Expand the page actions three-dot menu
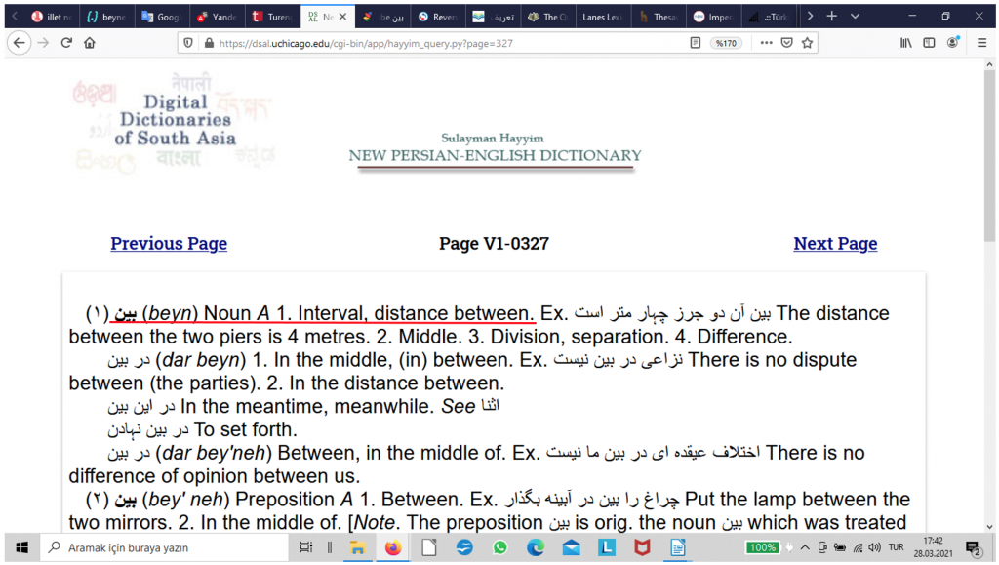This screenshot has height=565, width=999. [765, 43]
